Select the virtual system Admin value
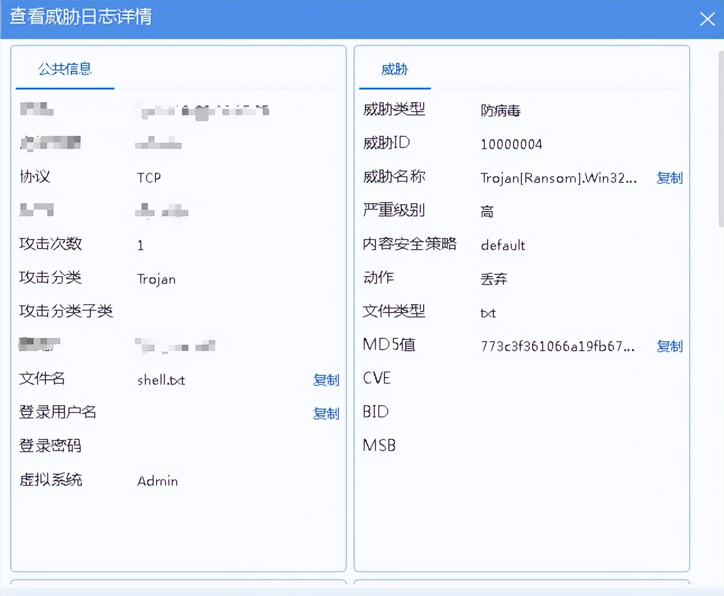The image size is (724, 596). tap(158, 480)
